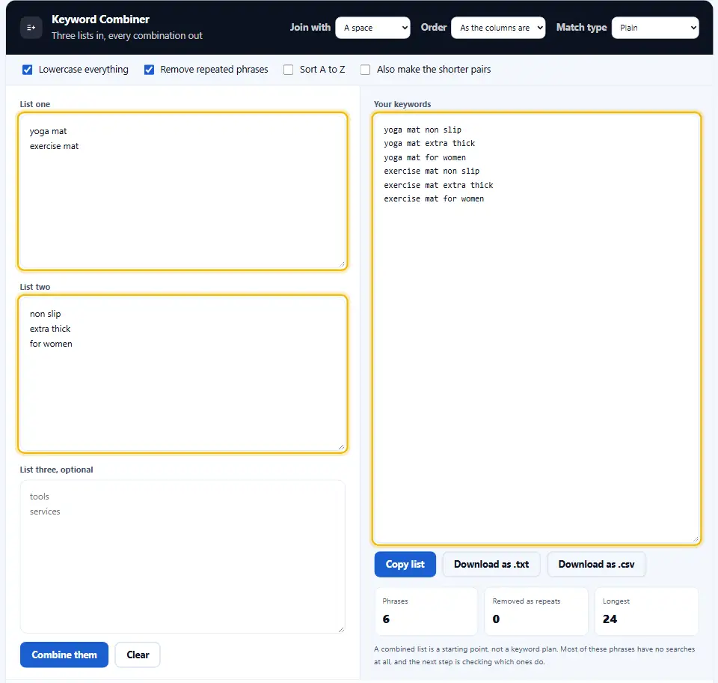Viewport: 718px width, 683px height.
Task: Click into the Your keywords output box
Action: coord(536,329)
